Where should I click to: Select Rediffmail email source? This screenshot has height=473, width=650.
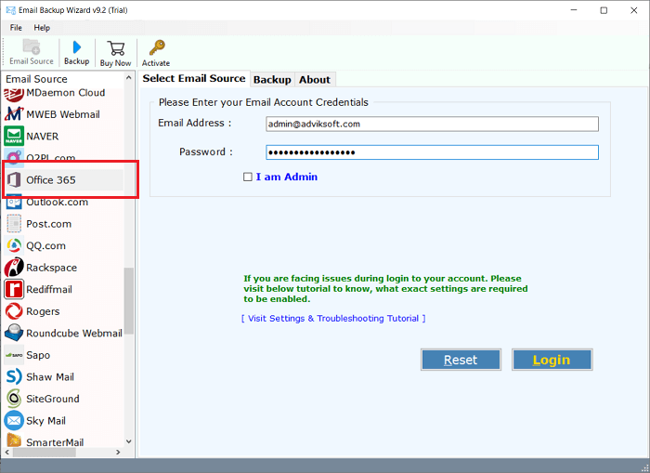pyautogui.click(x=48, y=289)
